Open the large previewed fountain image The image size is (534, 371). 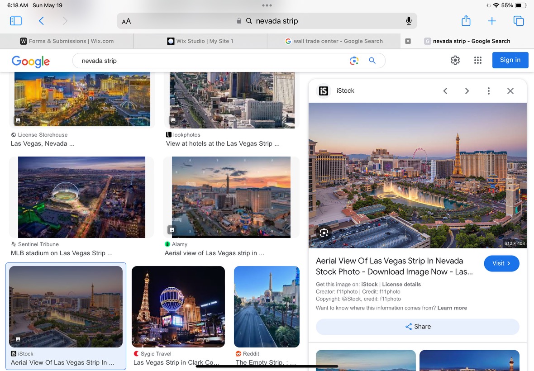coord(418,175)
